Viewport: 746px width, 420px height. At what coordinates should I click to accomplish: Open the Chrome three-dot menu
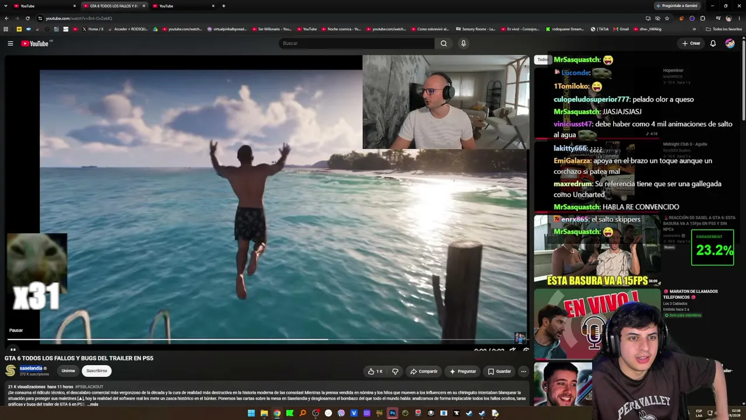click(x=739, y=18)
